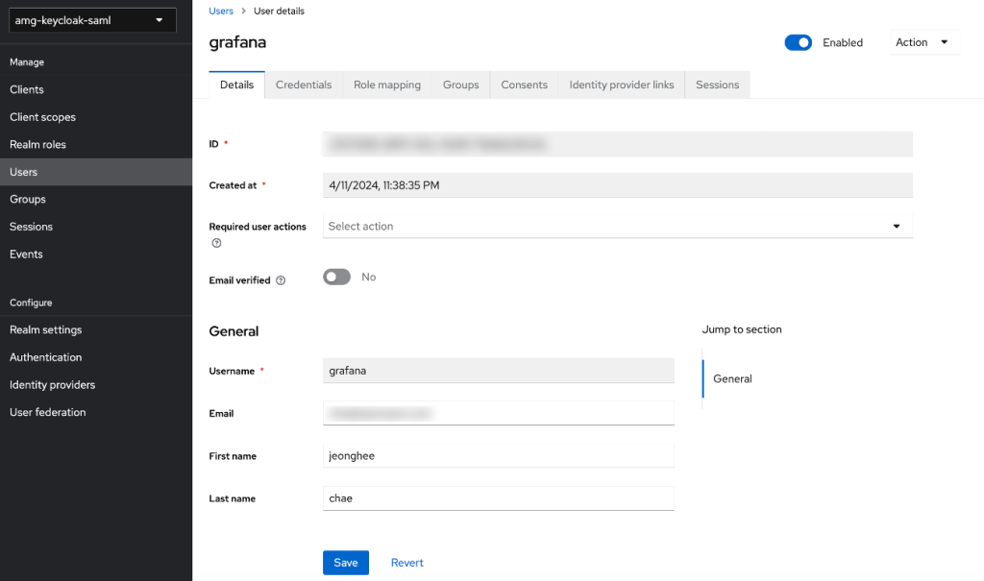The width and height of the screenshot is (984, 581).
Task: Toggle the Enabled user switch
Action: click(x=798, y=42)
